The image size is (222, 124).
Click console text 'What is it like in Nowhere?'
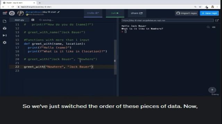coord(142,29)
